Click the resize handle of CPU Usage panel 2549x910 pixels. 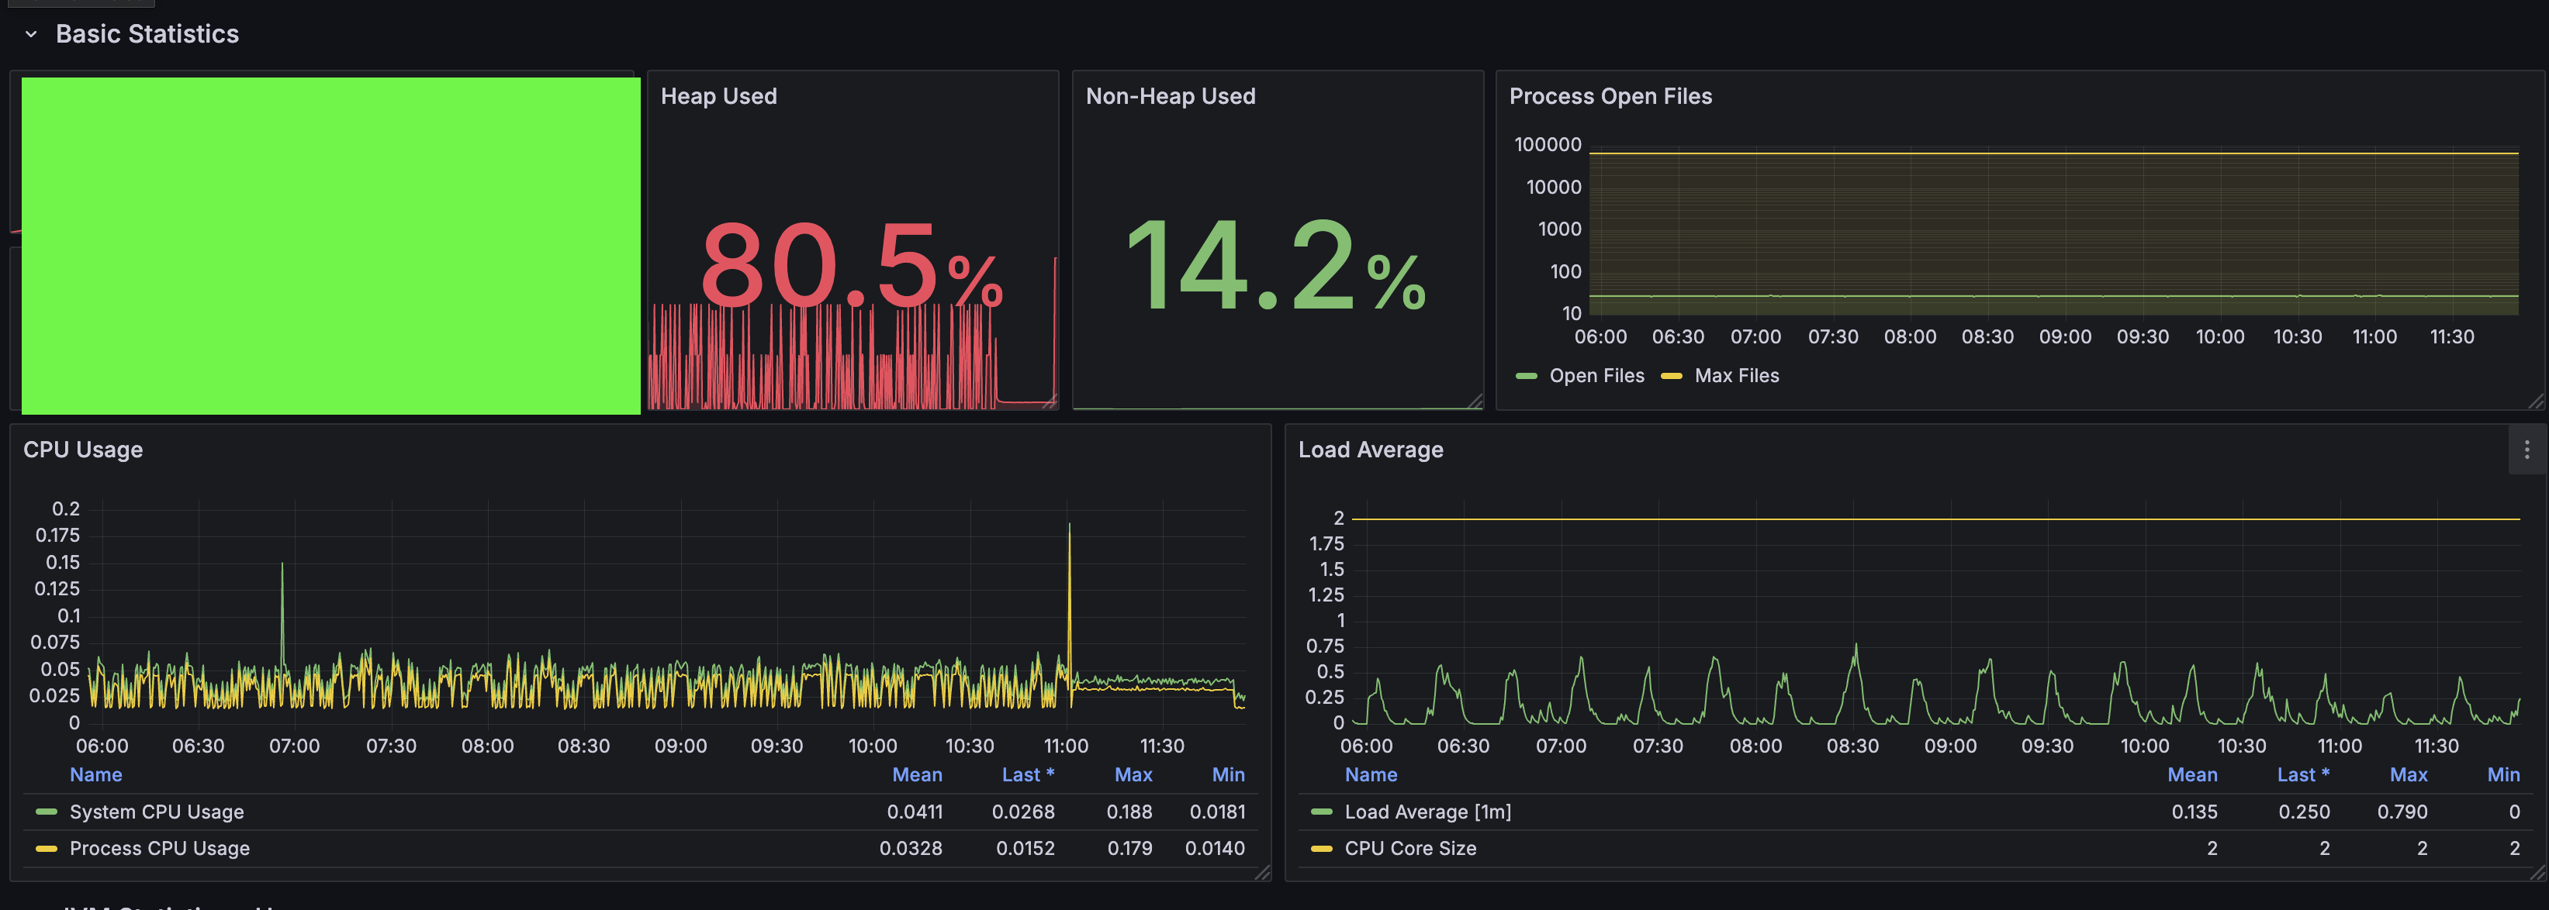tap(1263, 873)
